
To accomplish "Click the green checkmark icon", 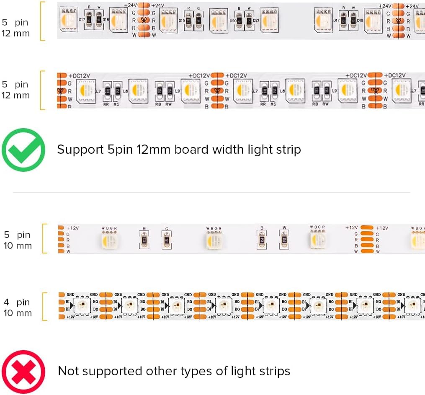I will click(23, 150).
